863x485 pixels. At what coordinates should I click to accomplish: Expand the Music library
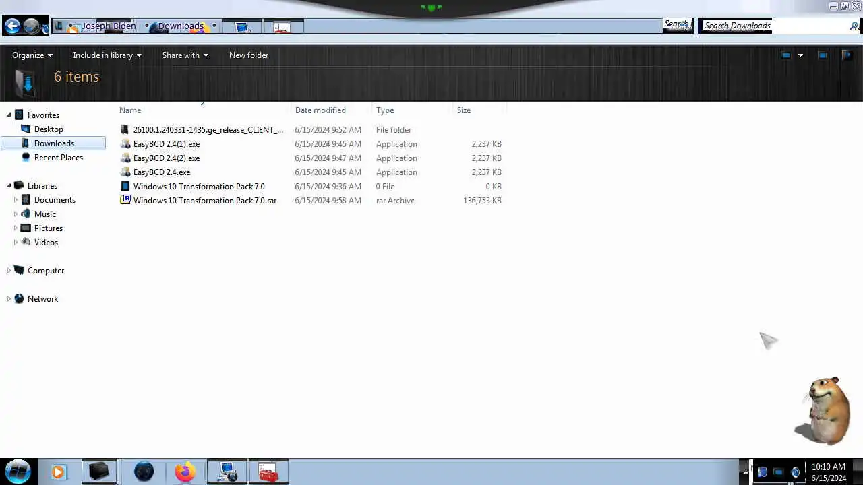click(16, 214)
